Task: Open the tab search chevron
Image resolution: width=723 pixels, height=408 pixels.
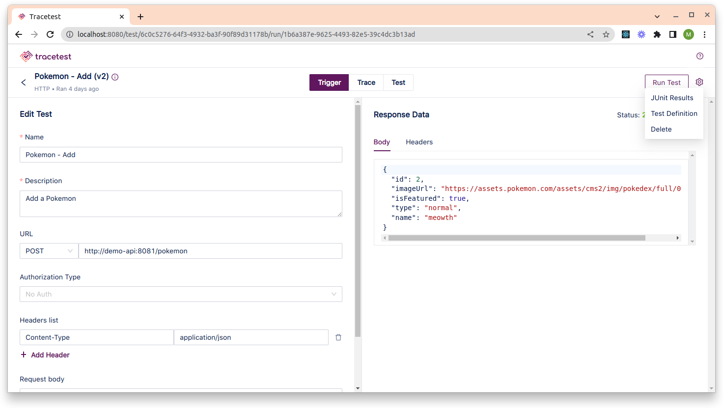Action: (x=657, y=17)
